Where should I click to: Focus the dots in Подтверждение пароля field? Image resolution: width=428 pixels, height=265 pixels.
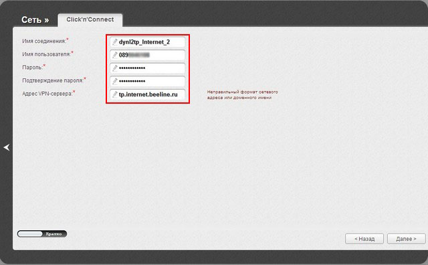tap(132, 82)
